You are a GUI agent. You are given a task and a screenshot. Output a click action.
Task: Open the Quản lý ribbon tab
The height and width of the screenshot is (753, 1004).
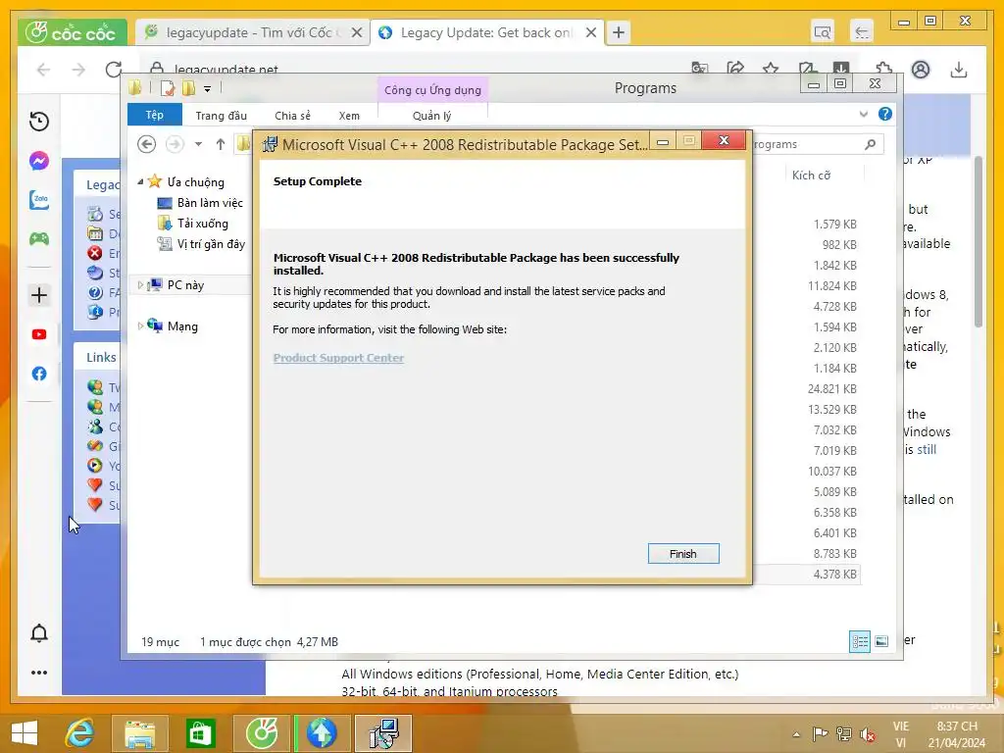pyautogui.click(x=431, y=116)
